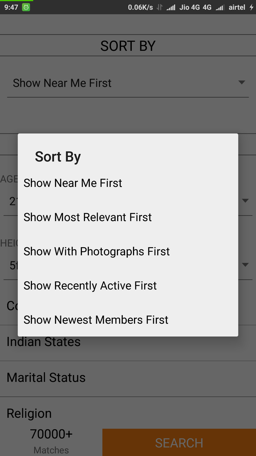Tap the green app notification icon
This screenshot has height=456, width=256.
(x=26, y=7)
